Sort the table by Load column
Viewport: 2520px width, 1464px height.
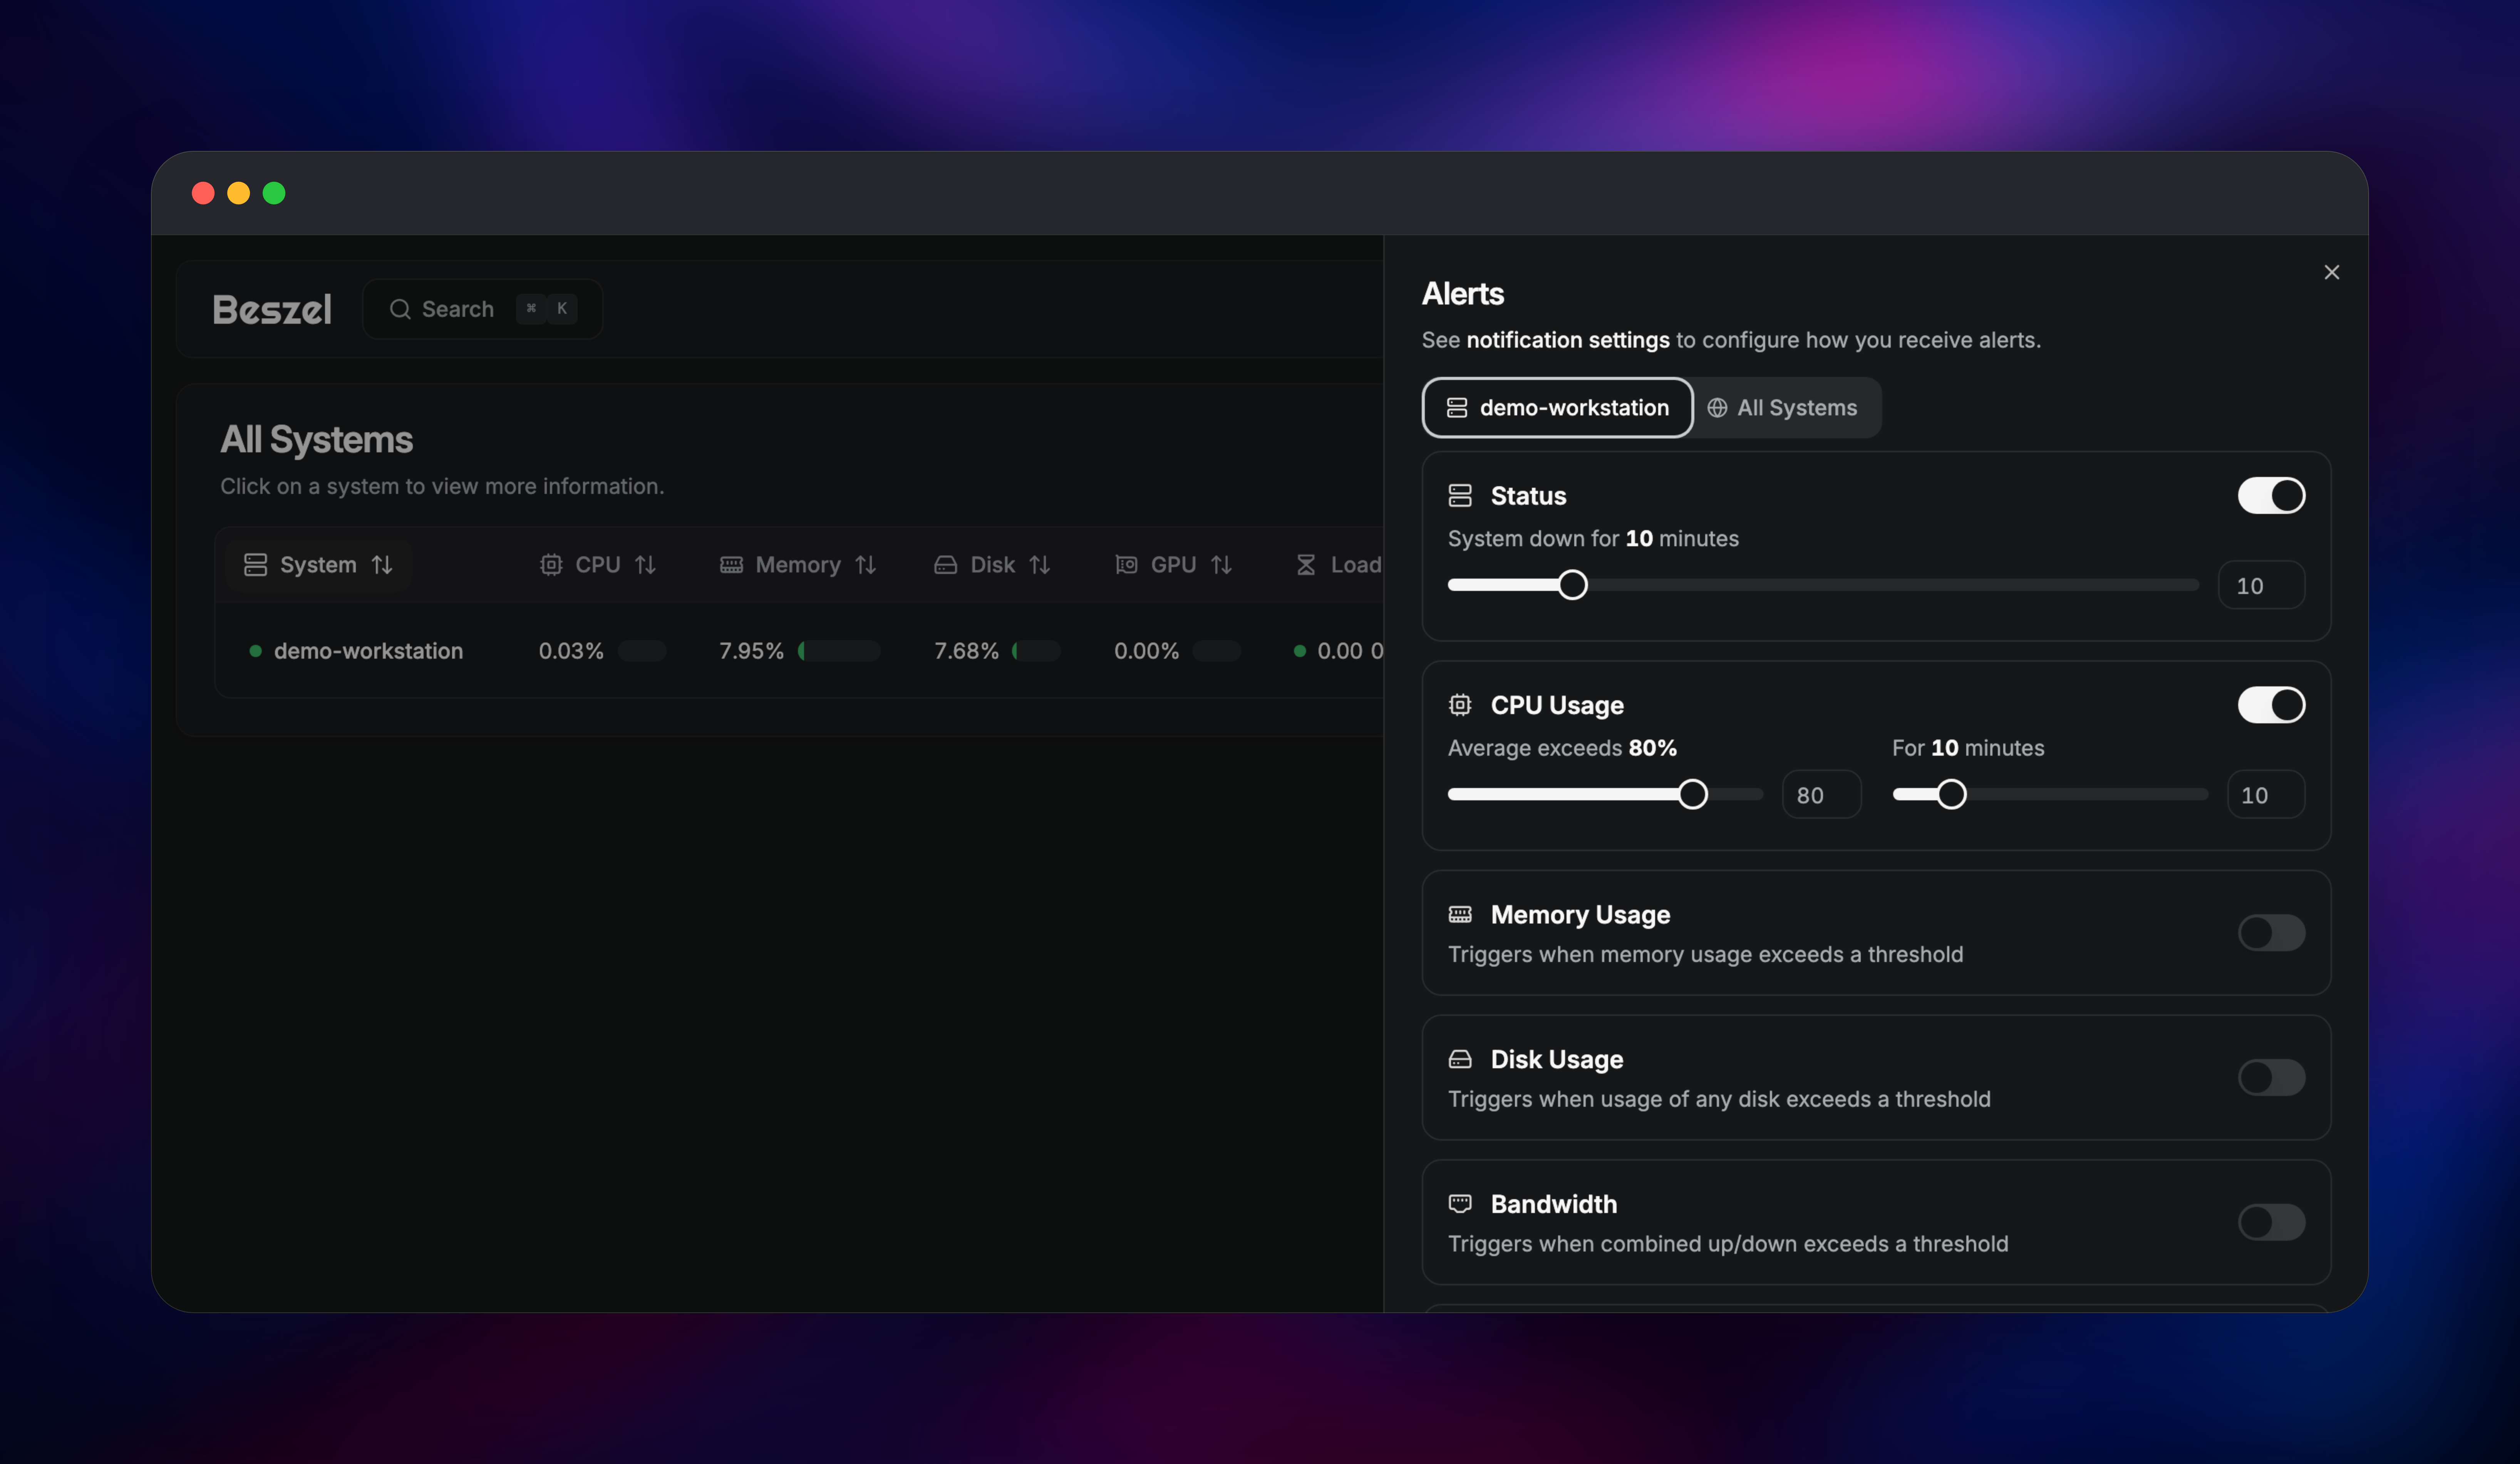[x=1338, y=565]
